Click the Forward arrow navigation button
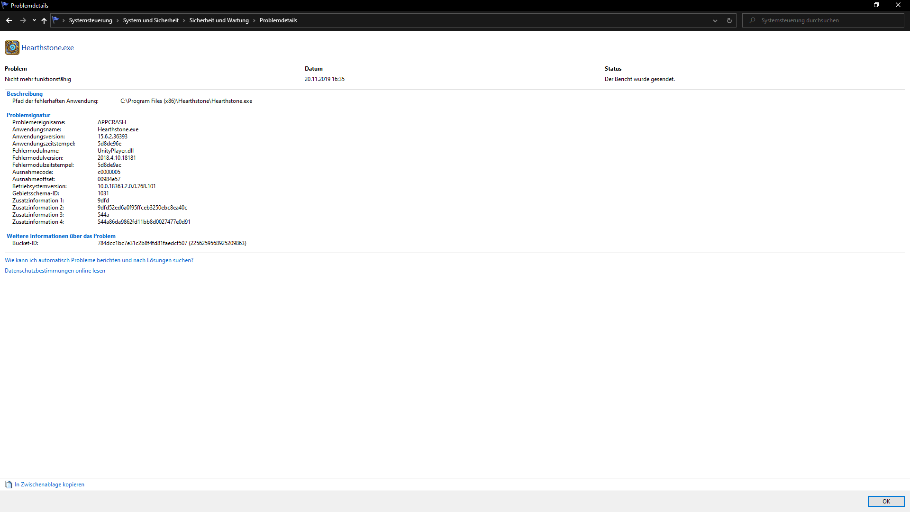Image resolution: width=910 pixels, height=512 pixels. point(23,20)
